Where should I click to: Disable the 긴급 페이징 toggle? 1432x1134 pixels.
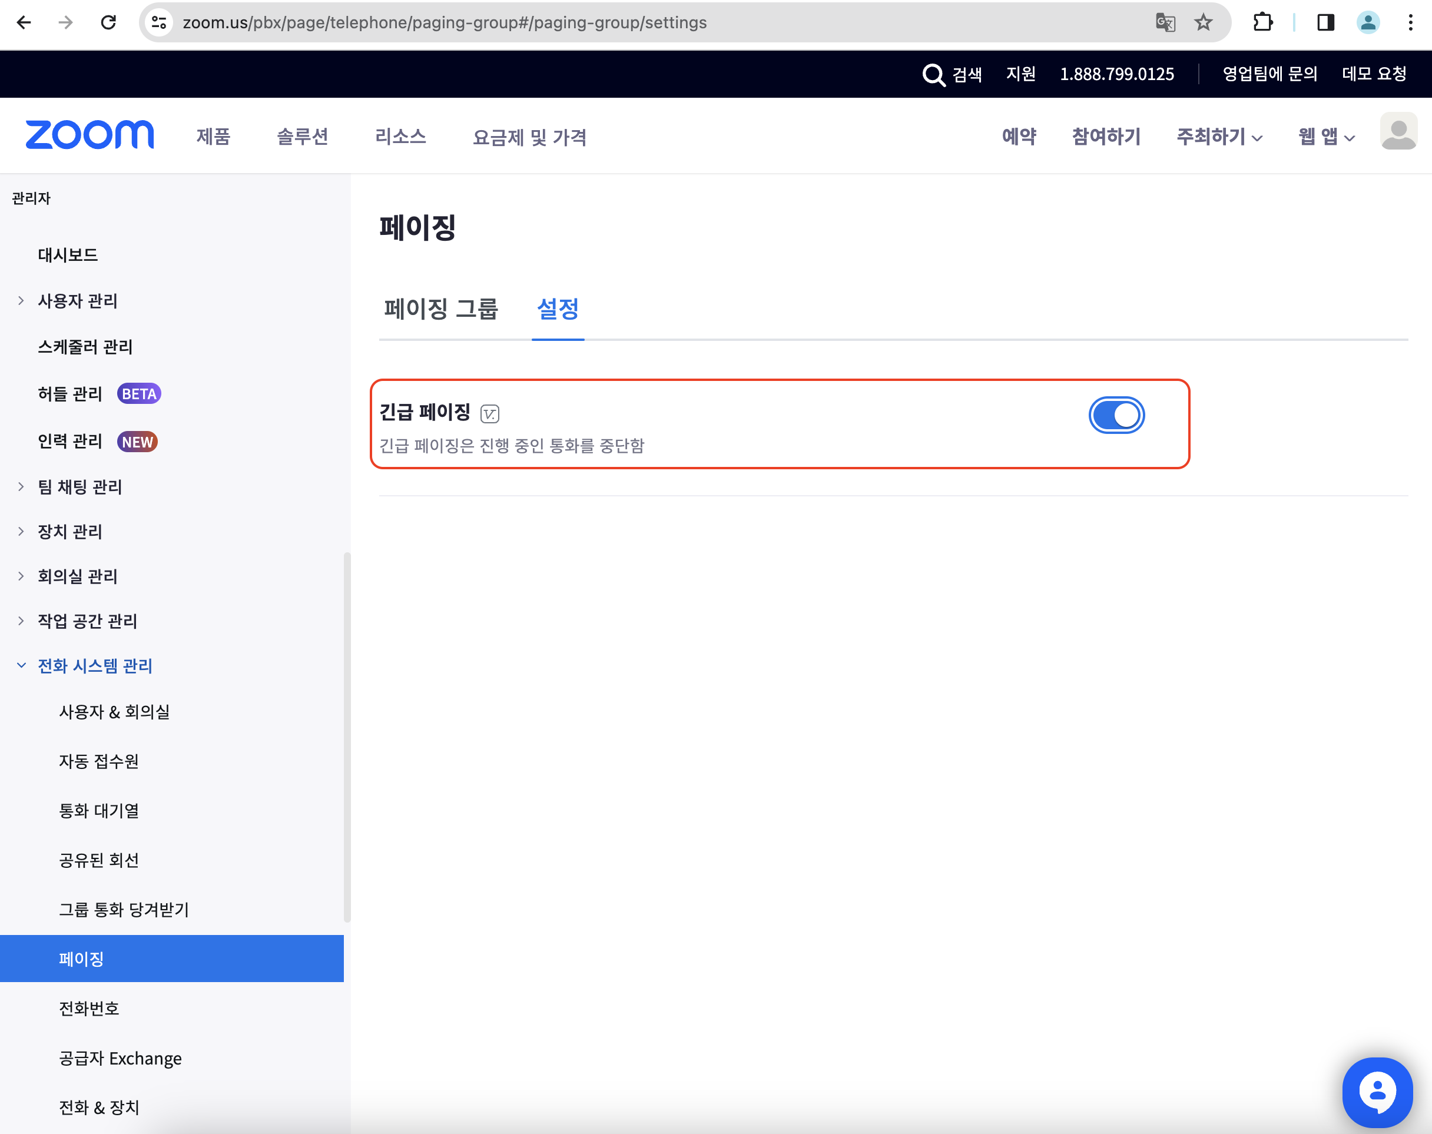pyautogui.click(x=1116, y=416)
